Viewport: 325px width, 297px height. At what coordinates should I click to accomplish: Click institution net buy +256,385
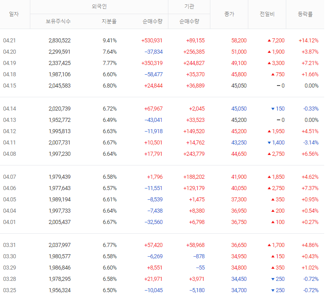[194, 52]
